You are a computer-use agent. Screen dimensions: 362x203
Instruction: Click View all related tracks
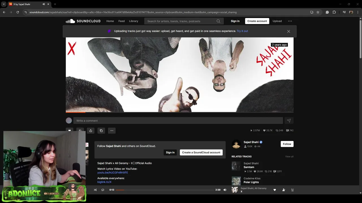tap(289, 156)
